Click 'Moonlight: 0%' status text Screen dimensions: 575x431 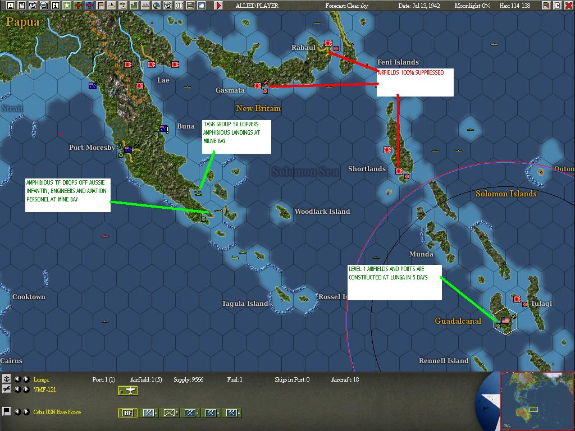point(472,6)
